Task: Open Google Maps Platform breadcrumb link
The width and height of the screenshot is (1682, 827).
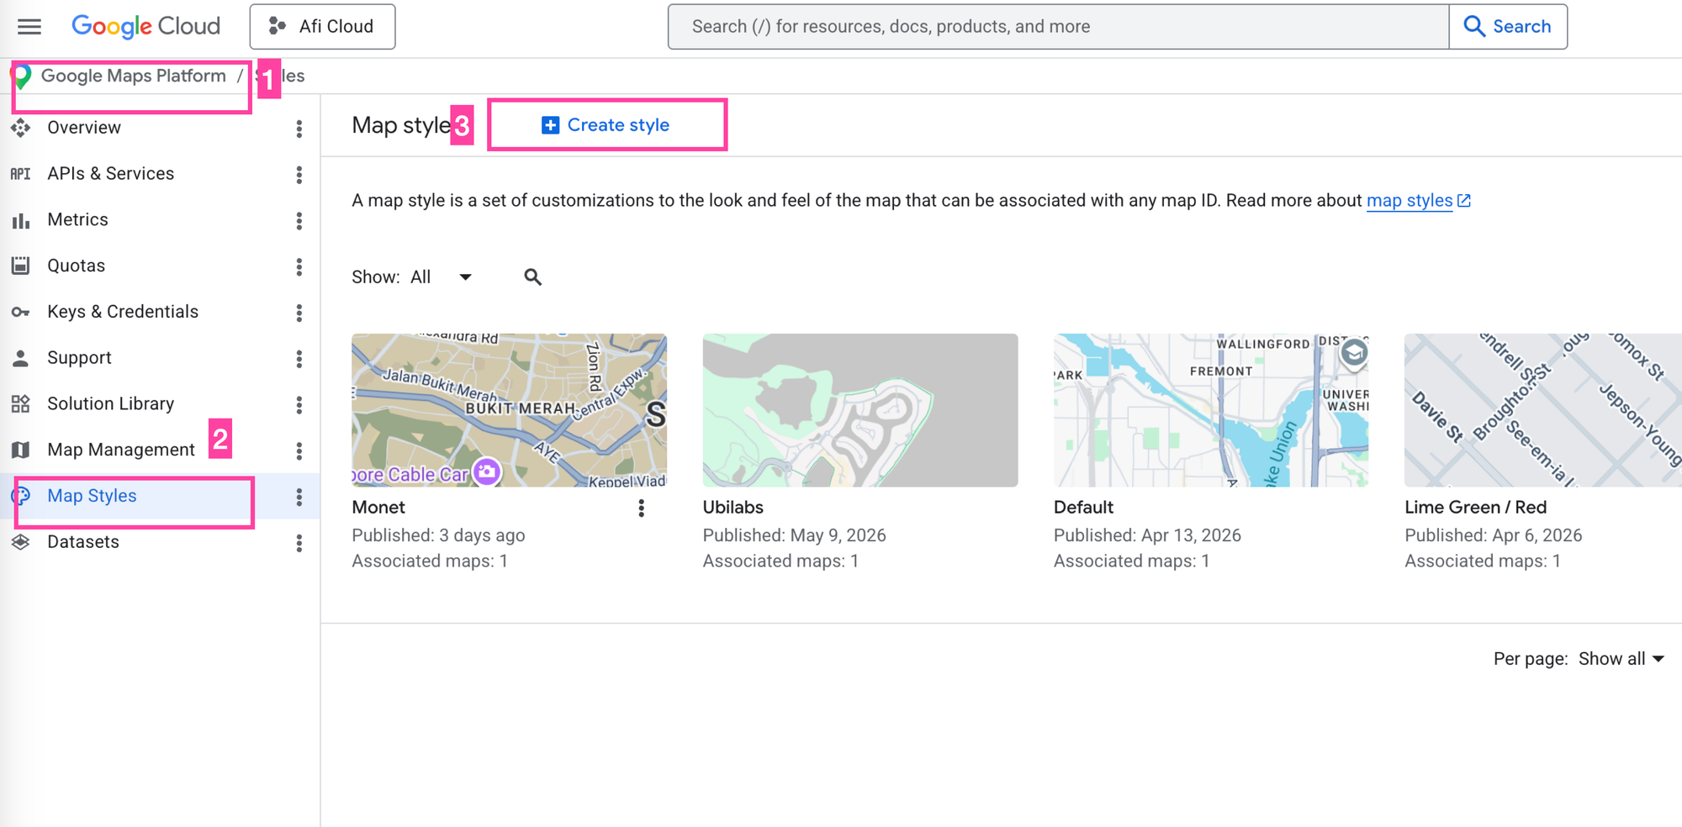Action: tap(134, 76)
